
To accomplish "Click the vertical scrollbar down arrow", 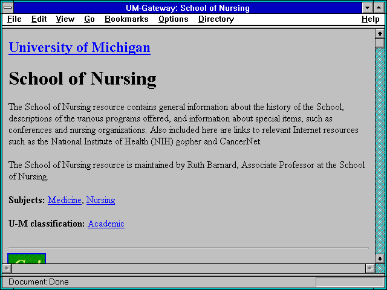I will pyautogui.click(x=380, y=259).
